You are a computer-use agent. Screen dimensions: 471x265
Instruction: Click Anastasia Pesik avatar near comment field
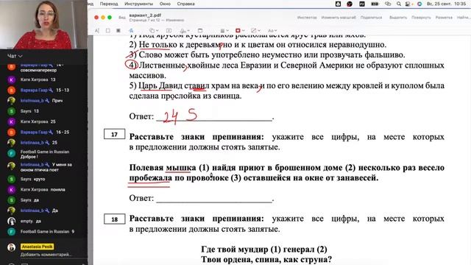coord(12,247)
